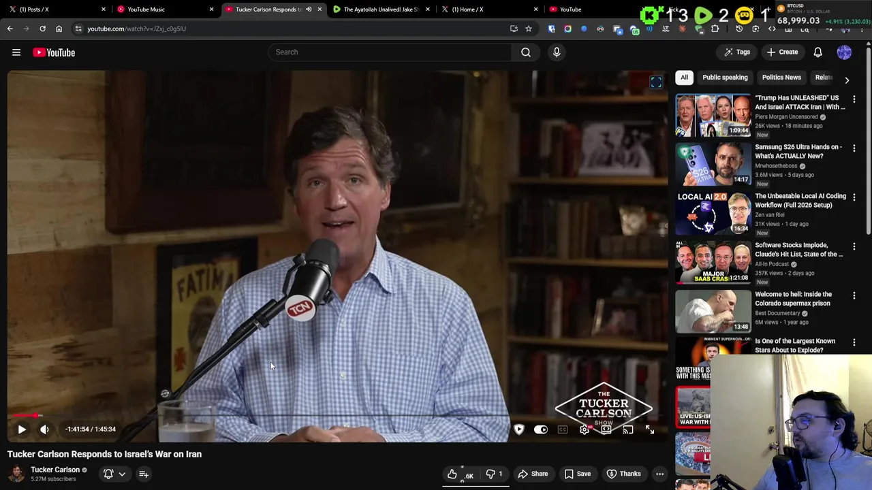Open Piers Morgan Uncensored video thumbnail
872x490 pixels.
pyautogui.click(x=713, y=116)
